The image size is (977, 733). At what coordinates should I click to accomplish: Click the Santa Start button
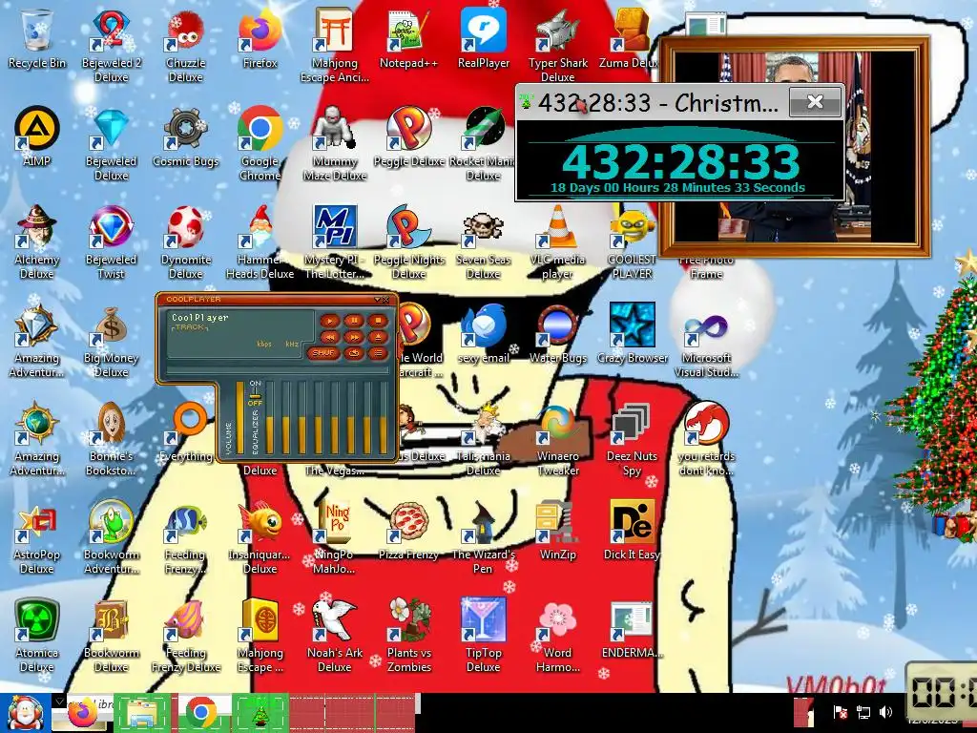coord(25,714)
